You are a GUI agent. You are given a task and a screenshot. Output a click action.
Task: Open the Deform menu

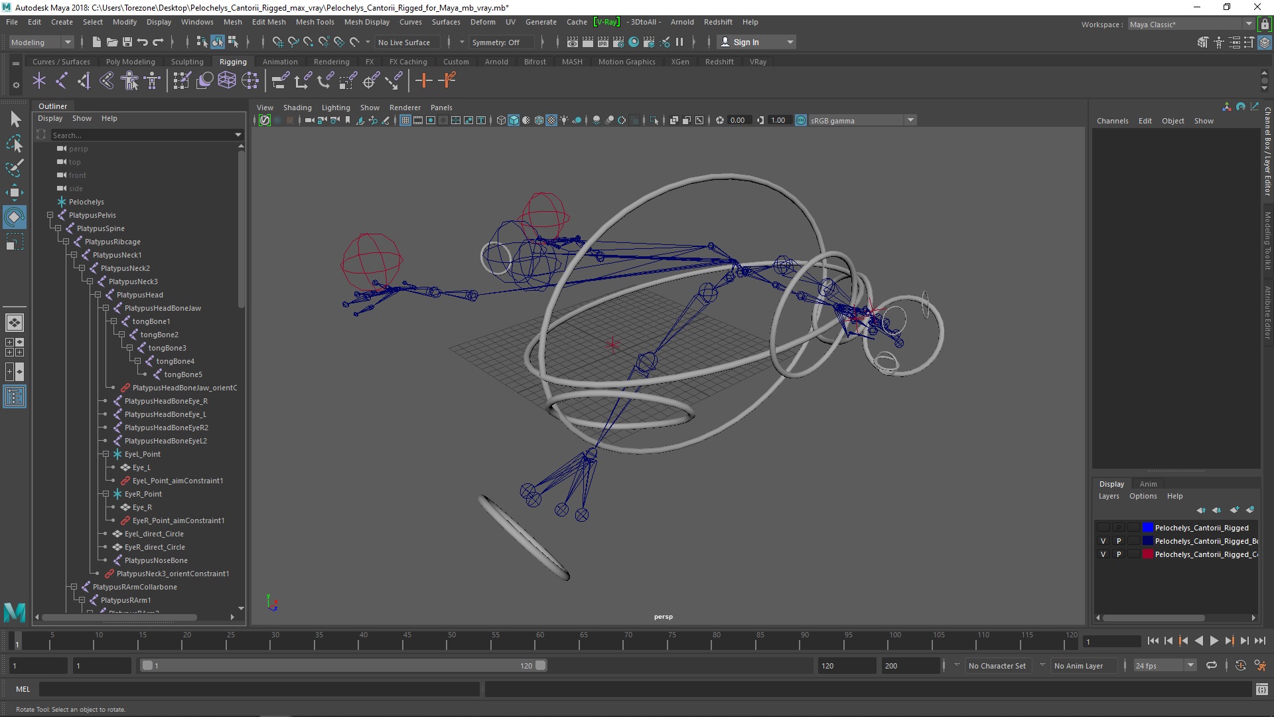(482, 22)
